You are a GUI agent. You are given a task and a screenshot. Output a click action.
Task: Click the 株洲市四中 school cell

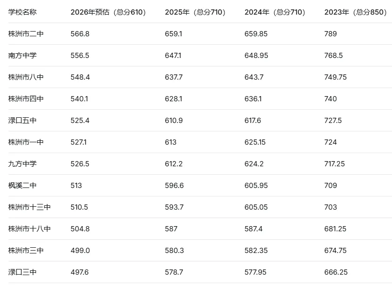tap(26, 99)
